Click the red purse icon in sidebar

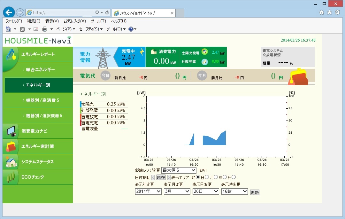point(11,146)
